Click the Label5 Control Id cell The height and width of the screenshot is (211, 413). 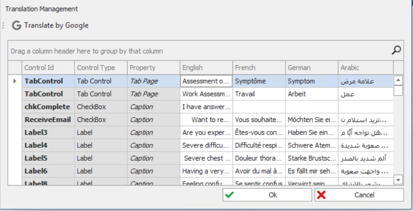coord(48,158)
